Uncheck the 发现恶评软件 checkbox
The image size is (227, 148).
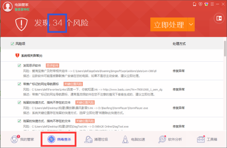[19, 65]
